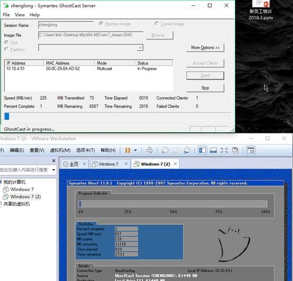Click the pause button in VMware toolbar
Image resolution: width=293 pixels, height=281 pixels.
[x=128, y=150]
